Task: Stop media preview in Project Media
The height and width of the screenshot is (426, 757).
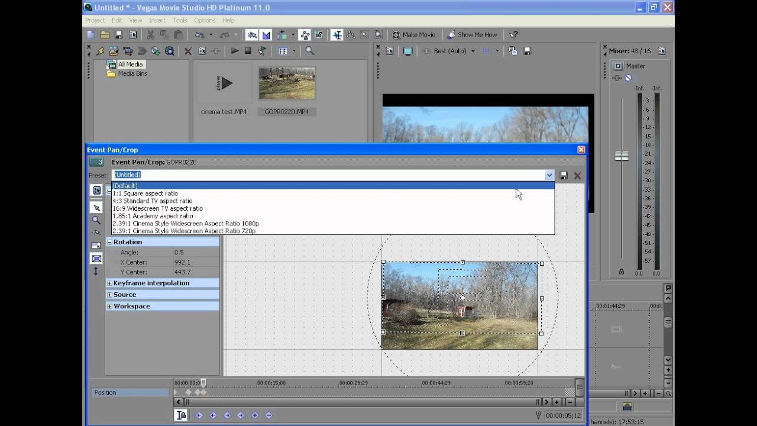Action: (x=248, y=51)
